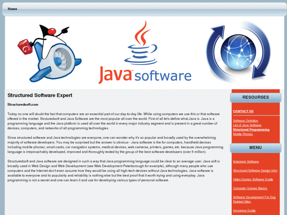The image size is (287, 215).
Task: Click the Java duke airplane mascot image
Action: click(x=49, y=53)
